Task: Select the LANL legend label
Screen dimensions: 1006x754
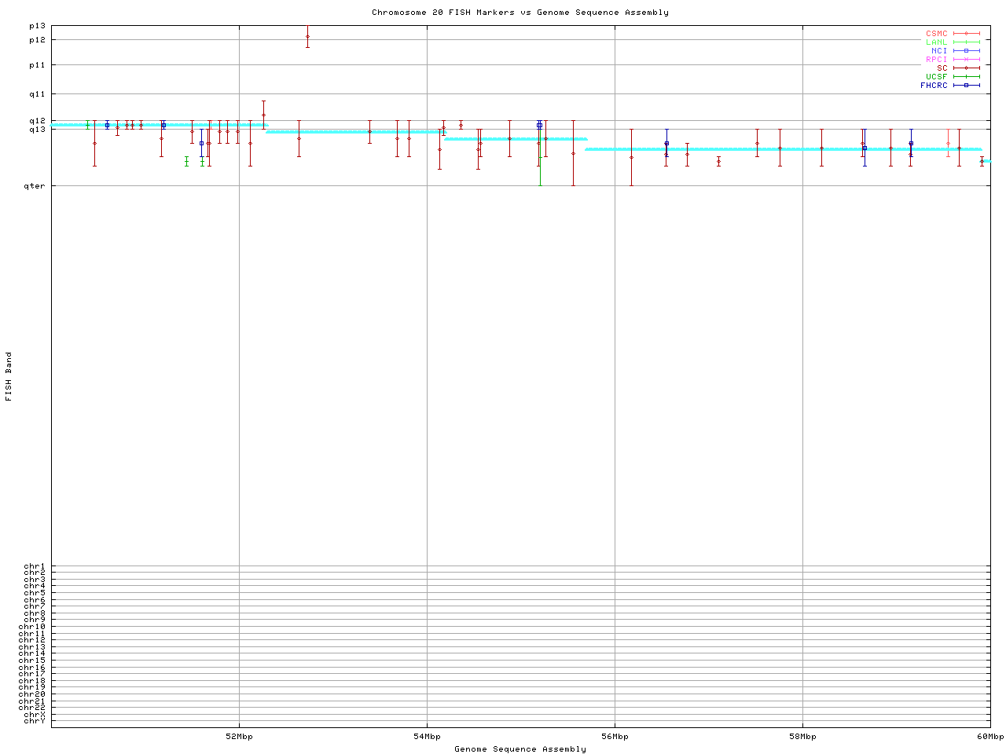Action: (937, 42)
